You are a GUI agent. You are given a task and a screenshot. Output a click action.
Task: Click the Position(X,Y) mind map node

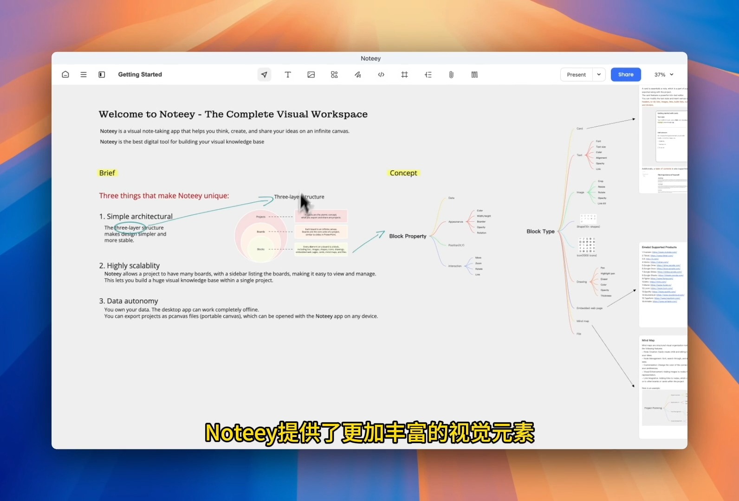(456, 245)
